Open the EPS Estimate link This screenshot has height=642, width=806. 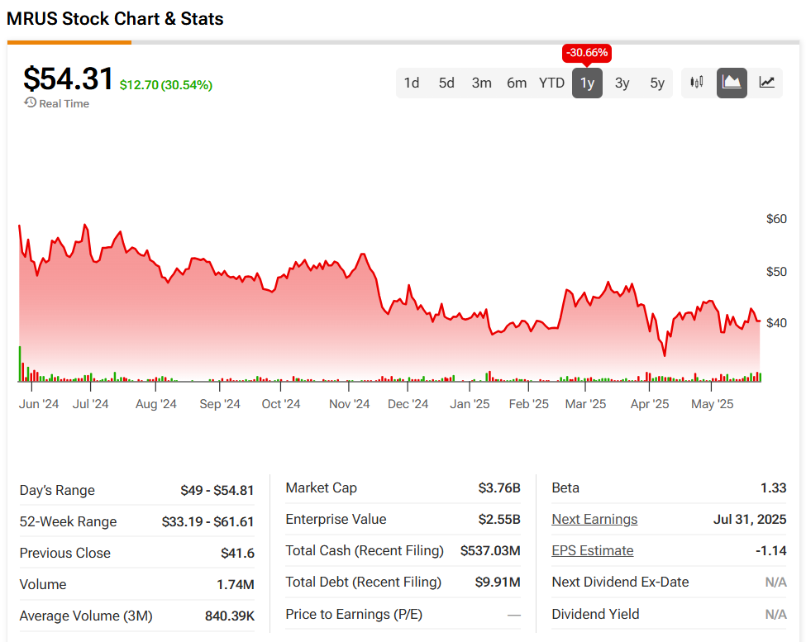tap(592, 550)
